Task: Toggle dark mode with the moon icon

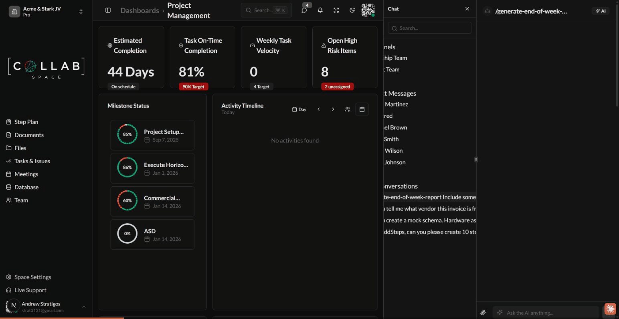Action: tap(352, 10)
